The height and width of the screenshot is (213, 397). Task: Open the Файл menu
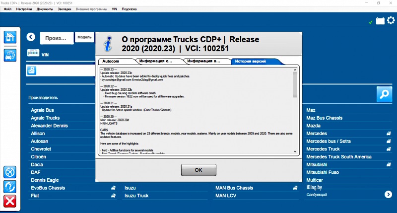7,9
